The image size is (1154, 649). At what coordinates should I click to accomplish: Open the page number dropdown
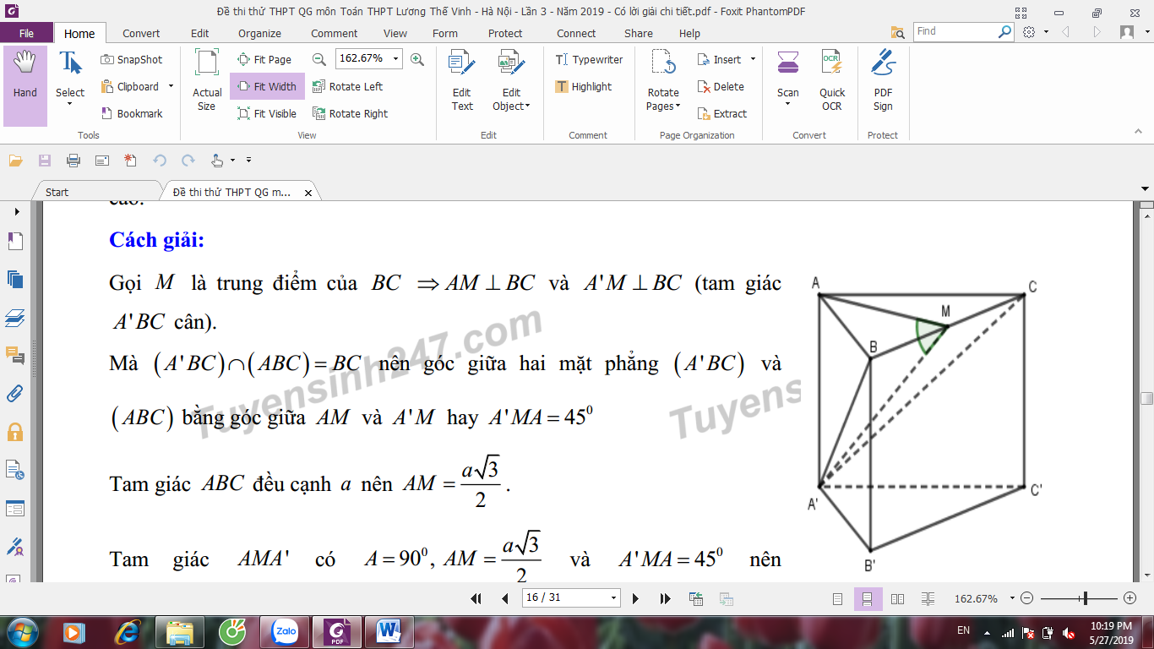tap(614, 598)
